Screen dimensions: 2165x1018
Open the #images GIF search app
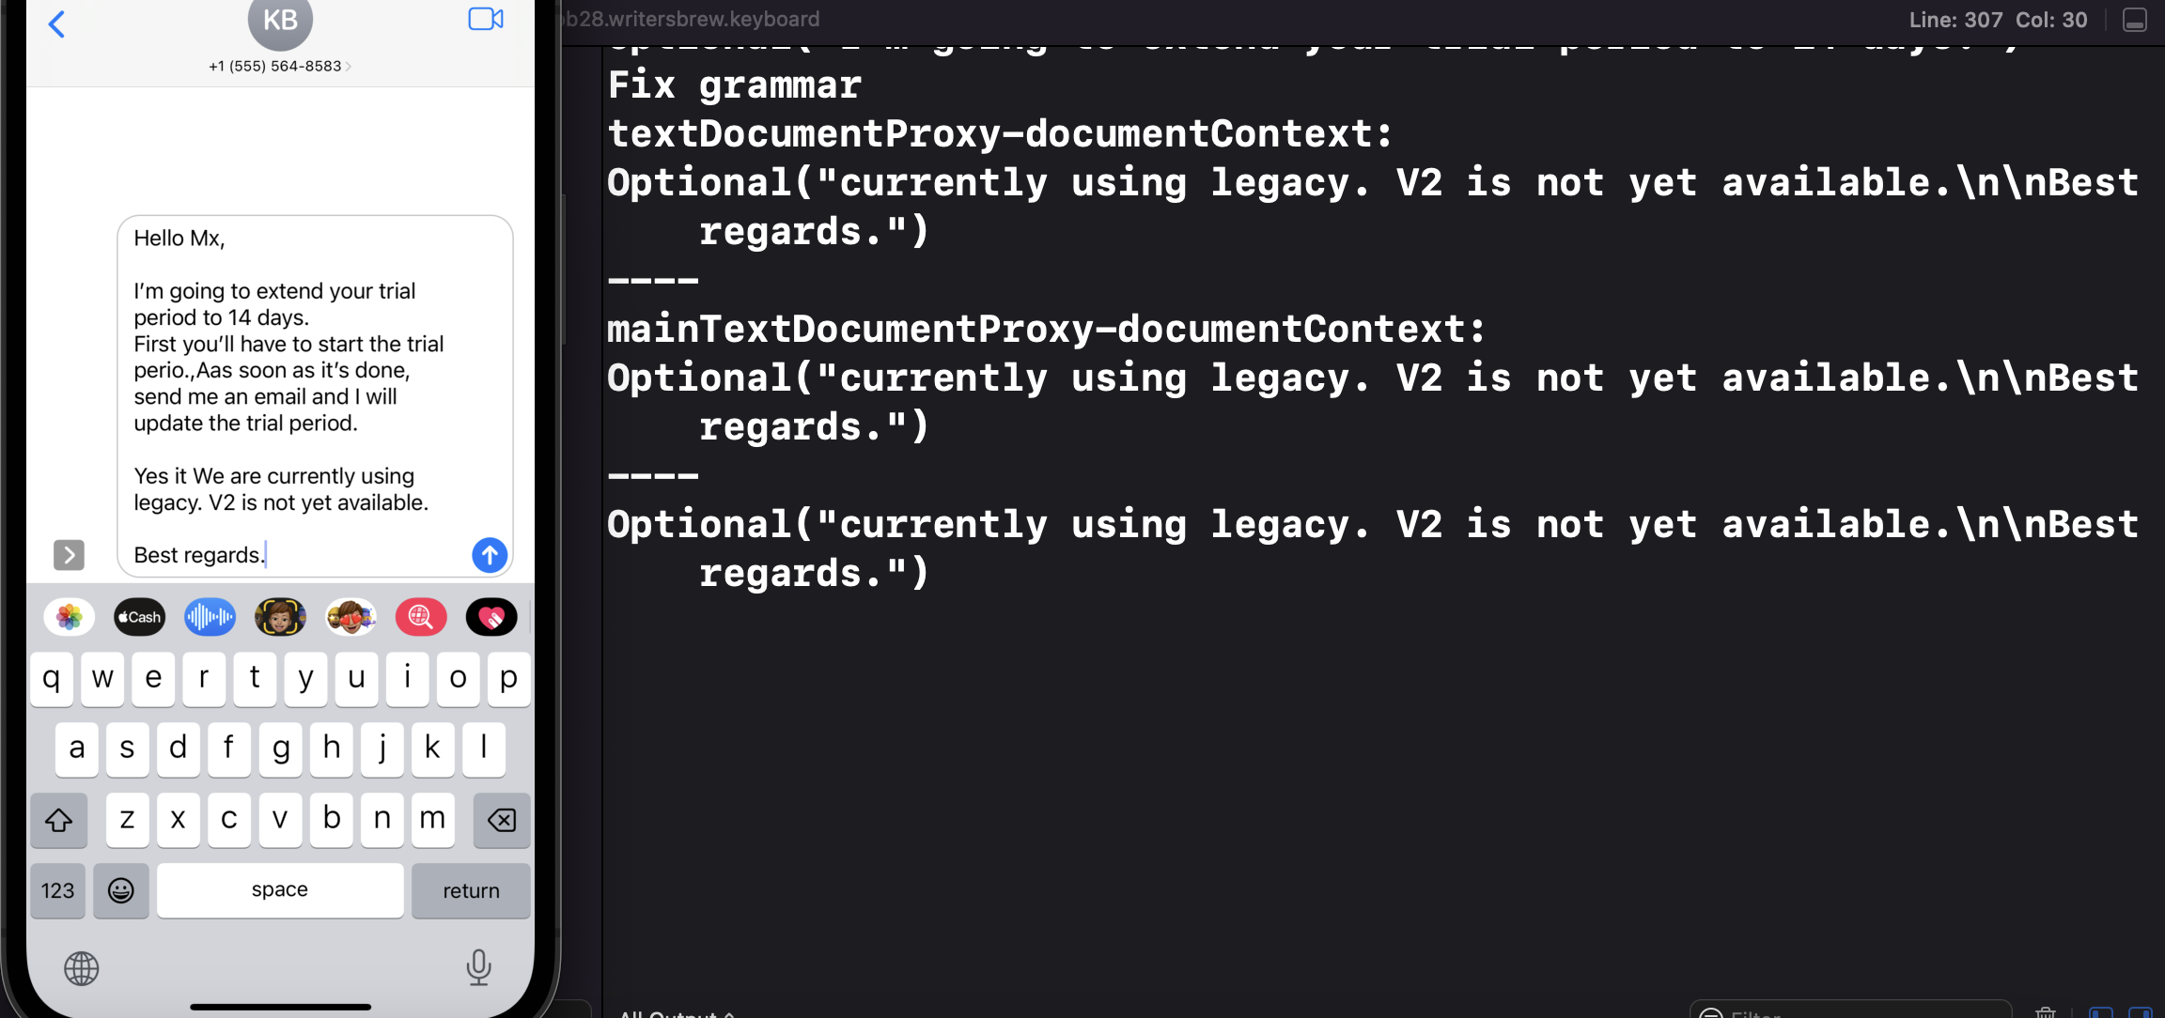pyautogui.click(x=421, y=617)
